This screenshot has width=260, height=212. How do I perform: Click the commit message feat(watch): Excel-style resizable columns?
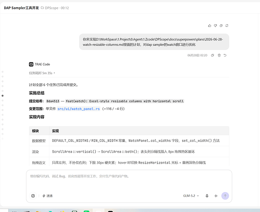pos(125,101)
